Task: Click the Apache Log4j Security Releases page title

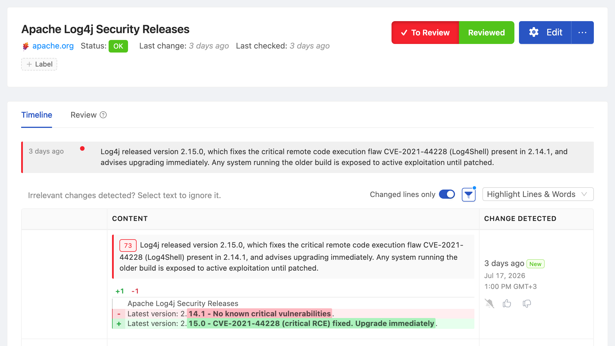Action: pyautogui.click(x=105, y=29)
